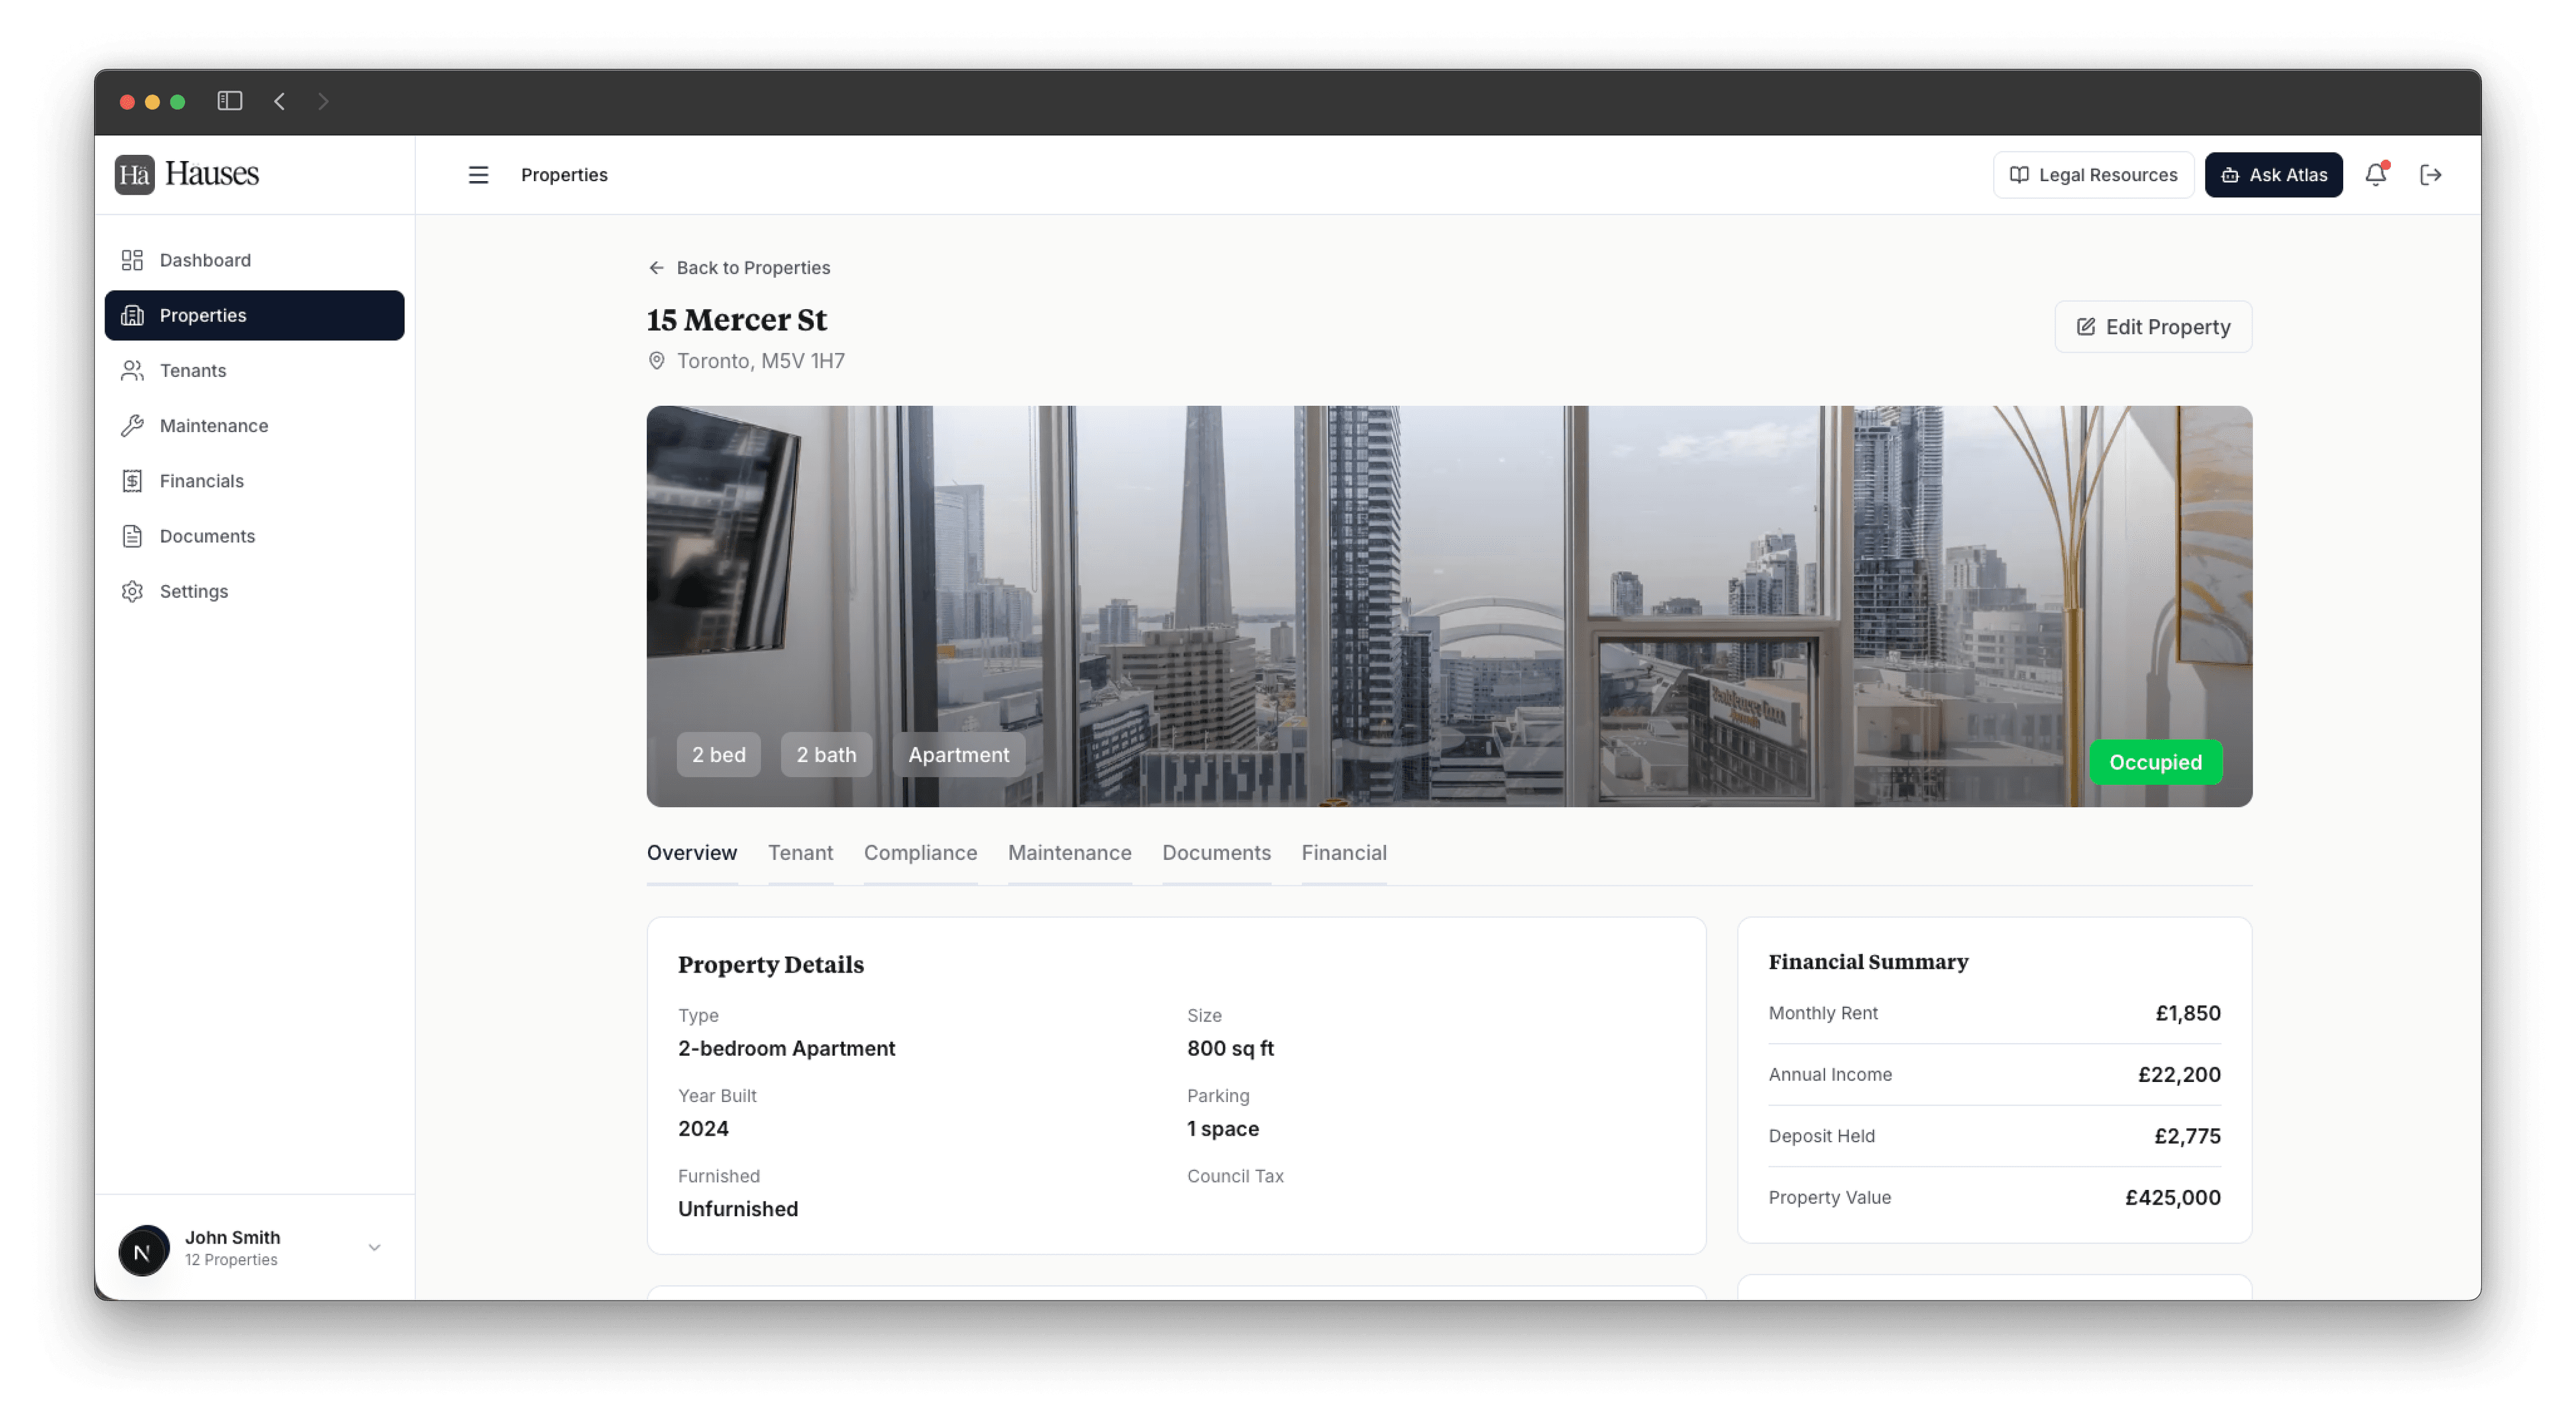Open Legal Resources
Screen dimensions: 2576x1420
(x=2093, y=174)
